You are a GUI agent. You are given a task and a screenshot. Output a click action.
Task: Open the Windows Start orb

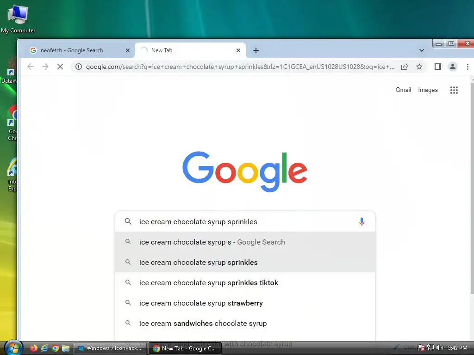tap(13, 348)
